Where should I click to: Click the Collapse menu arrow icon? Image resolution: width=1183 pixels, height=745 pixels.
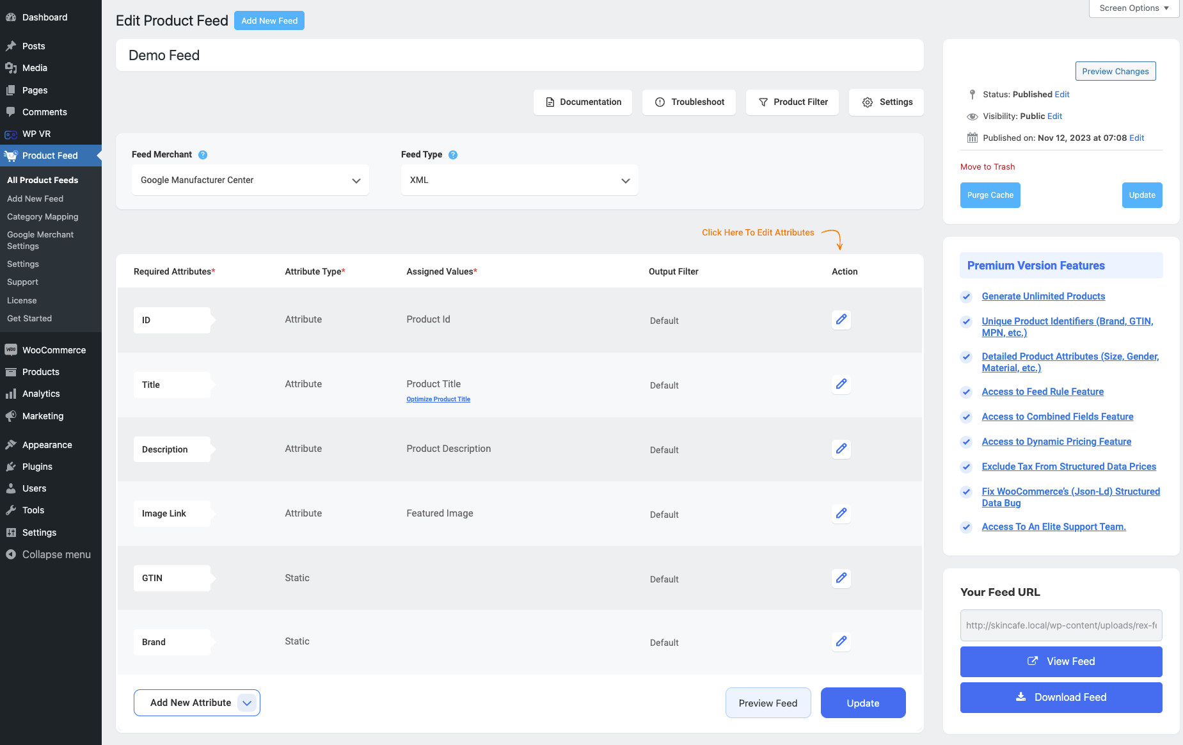point(11,554)
